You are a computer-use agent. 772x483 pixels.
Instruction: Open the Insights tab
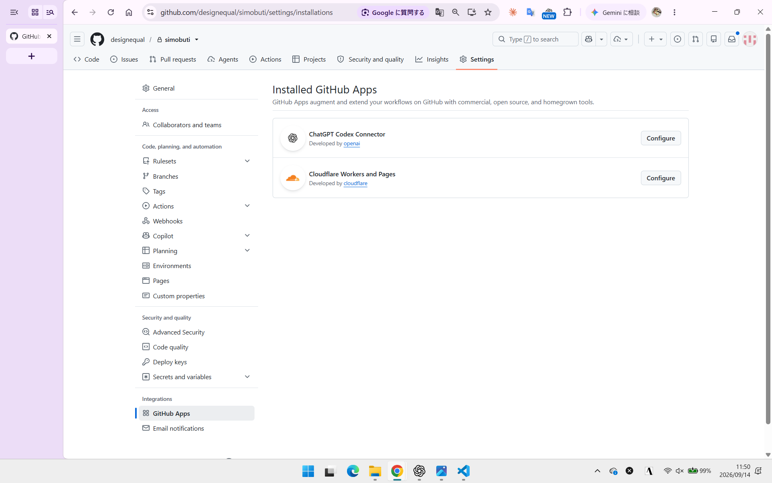point(432,59)
